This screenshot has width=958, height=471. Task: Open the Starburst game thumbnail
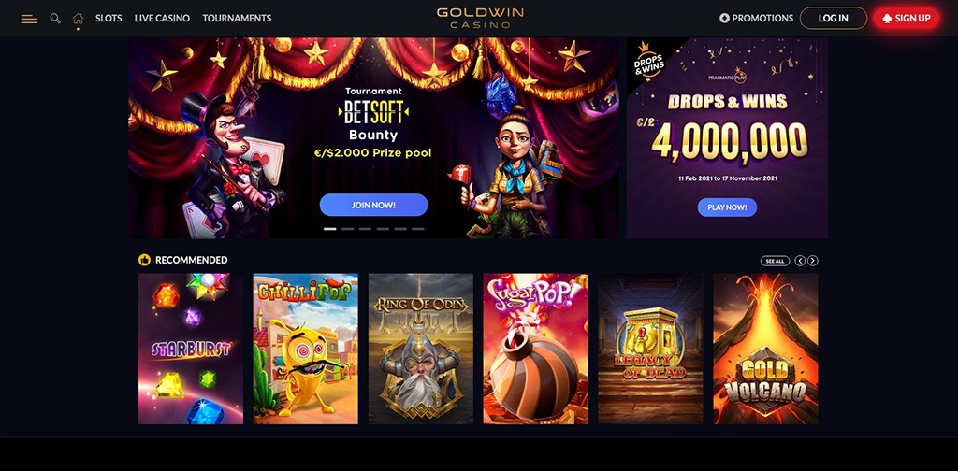[191, 349]
